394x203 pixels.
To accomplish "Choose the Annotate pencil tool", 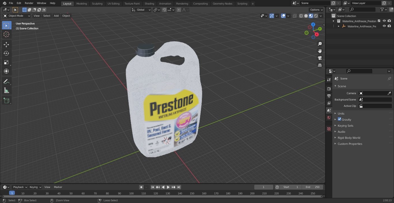I will [x=6, y=82].
